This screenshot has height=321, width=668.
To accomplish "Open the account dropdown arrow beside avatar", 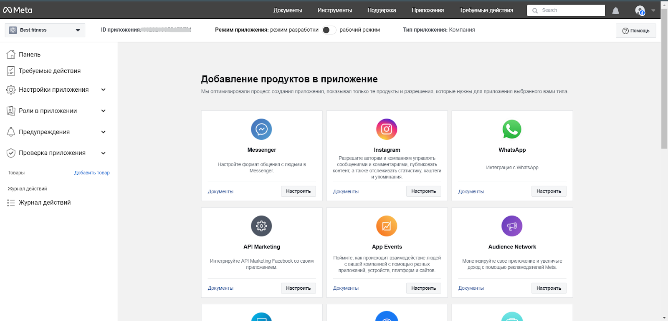I will (653, 10).
